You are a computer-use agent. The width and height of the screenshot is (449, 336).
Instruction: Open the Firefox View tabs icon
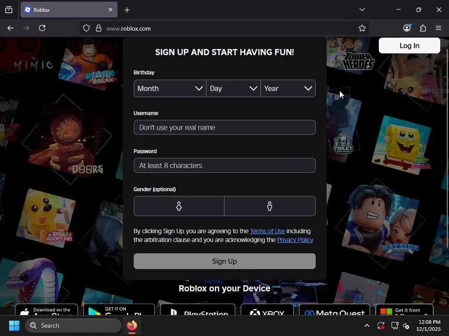[9, 10]
